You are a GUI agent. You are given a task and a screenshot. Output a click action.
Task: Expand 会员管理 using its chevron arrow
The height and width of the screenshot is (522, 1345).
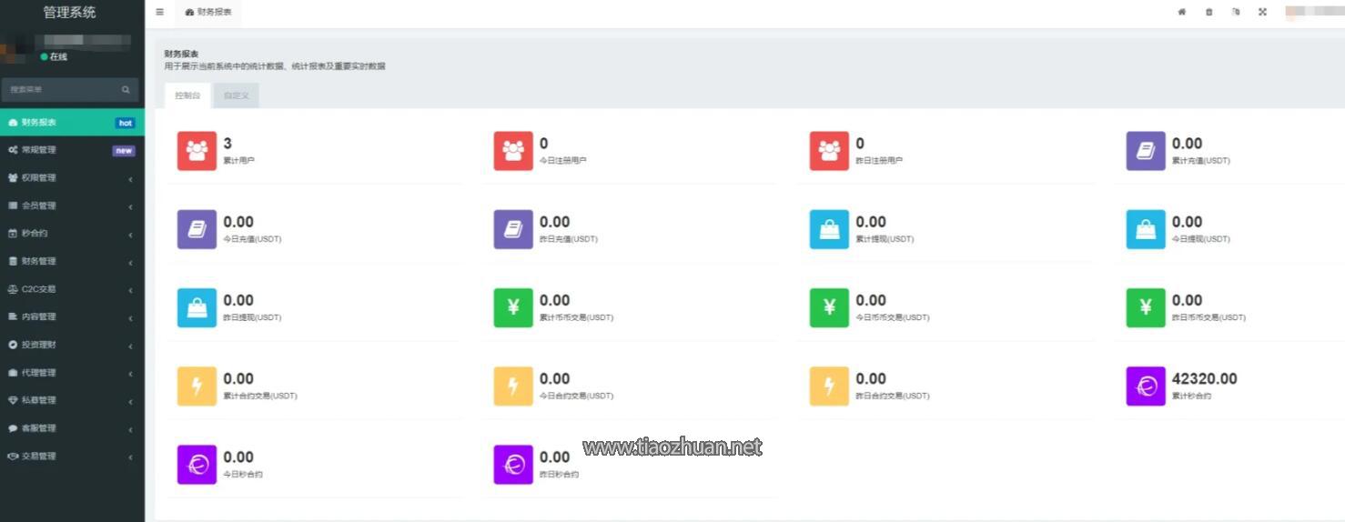130,207
